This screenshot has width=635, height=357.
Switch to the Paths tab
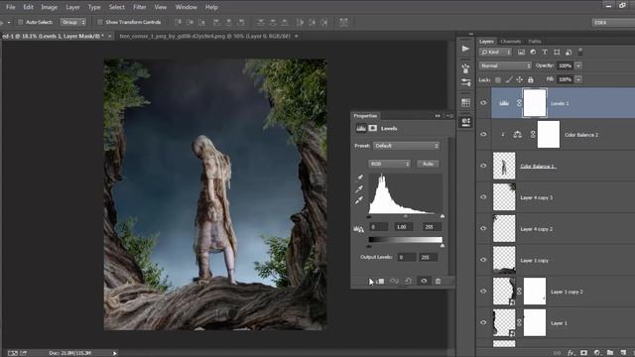pyautogui.click(x=535, y=42)
